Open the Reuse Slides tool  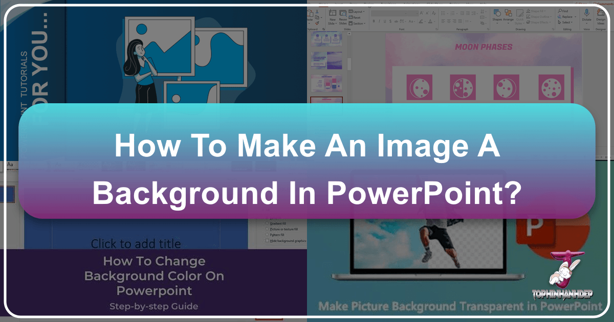(x=344, y=16)
